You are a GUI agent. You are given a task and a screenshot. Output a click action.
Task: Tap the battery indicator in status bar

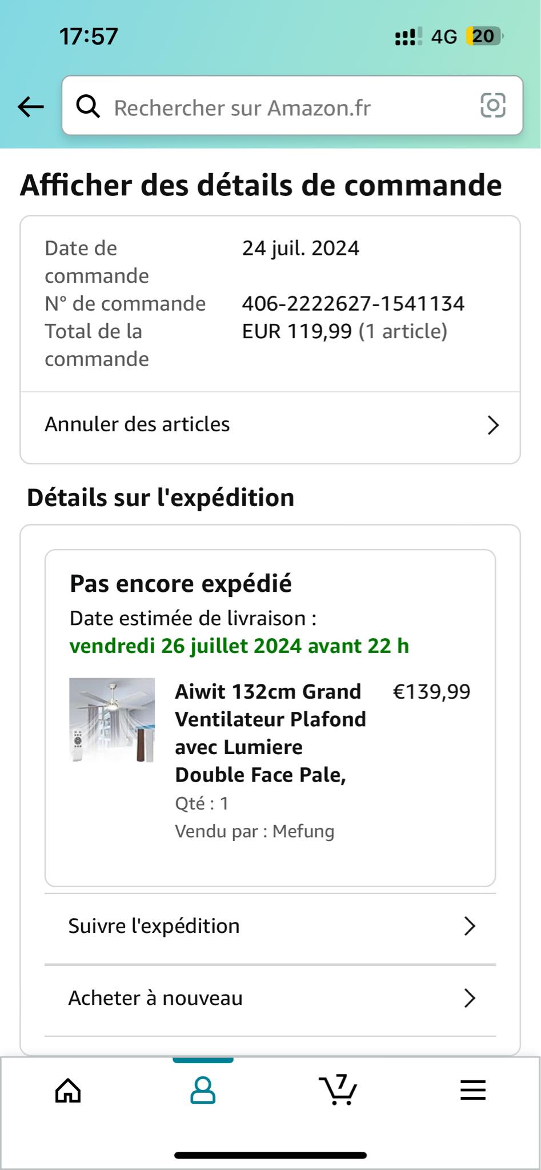coord(483,37)
